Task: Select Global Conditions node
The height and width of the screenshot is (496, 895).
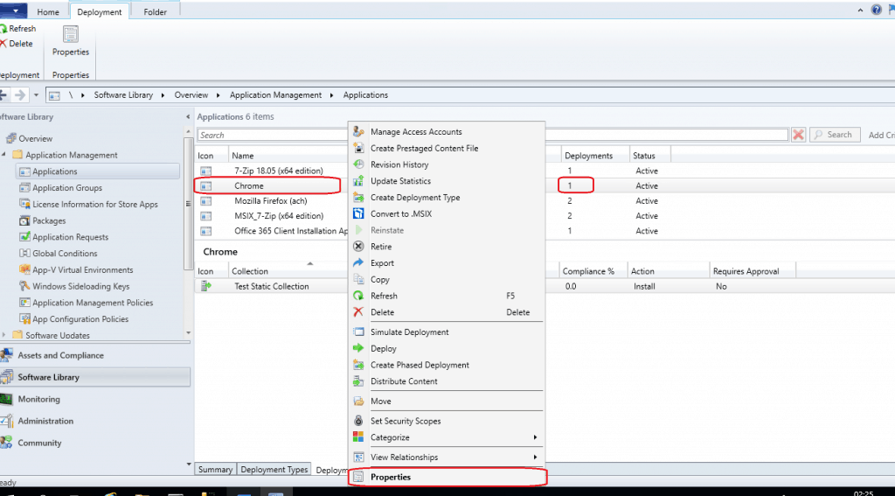Action: click(x=65, y=254)
